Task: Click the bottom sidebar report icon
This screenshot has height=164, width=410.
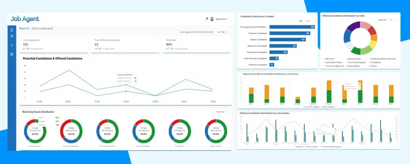Action: click(12, 54)
